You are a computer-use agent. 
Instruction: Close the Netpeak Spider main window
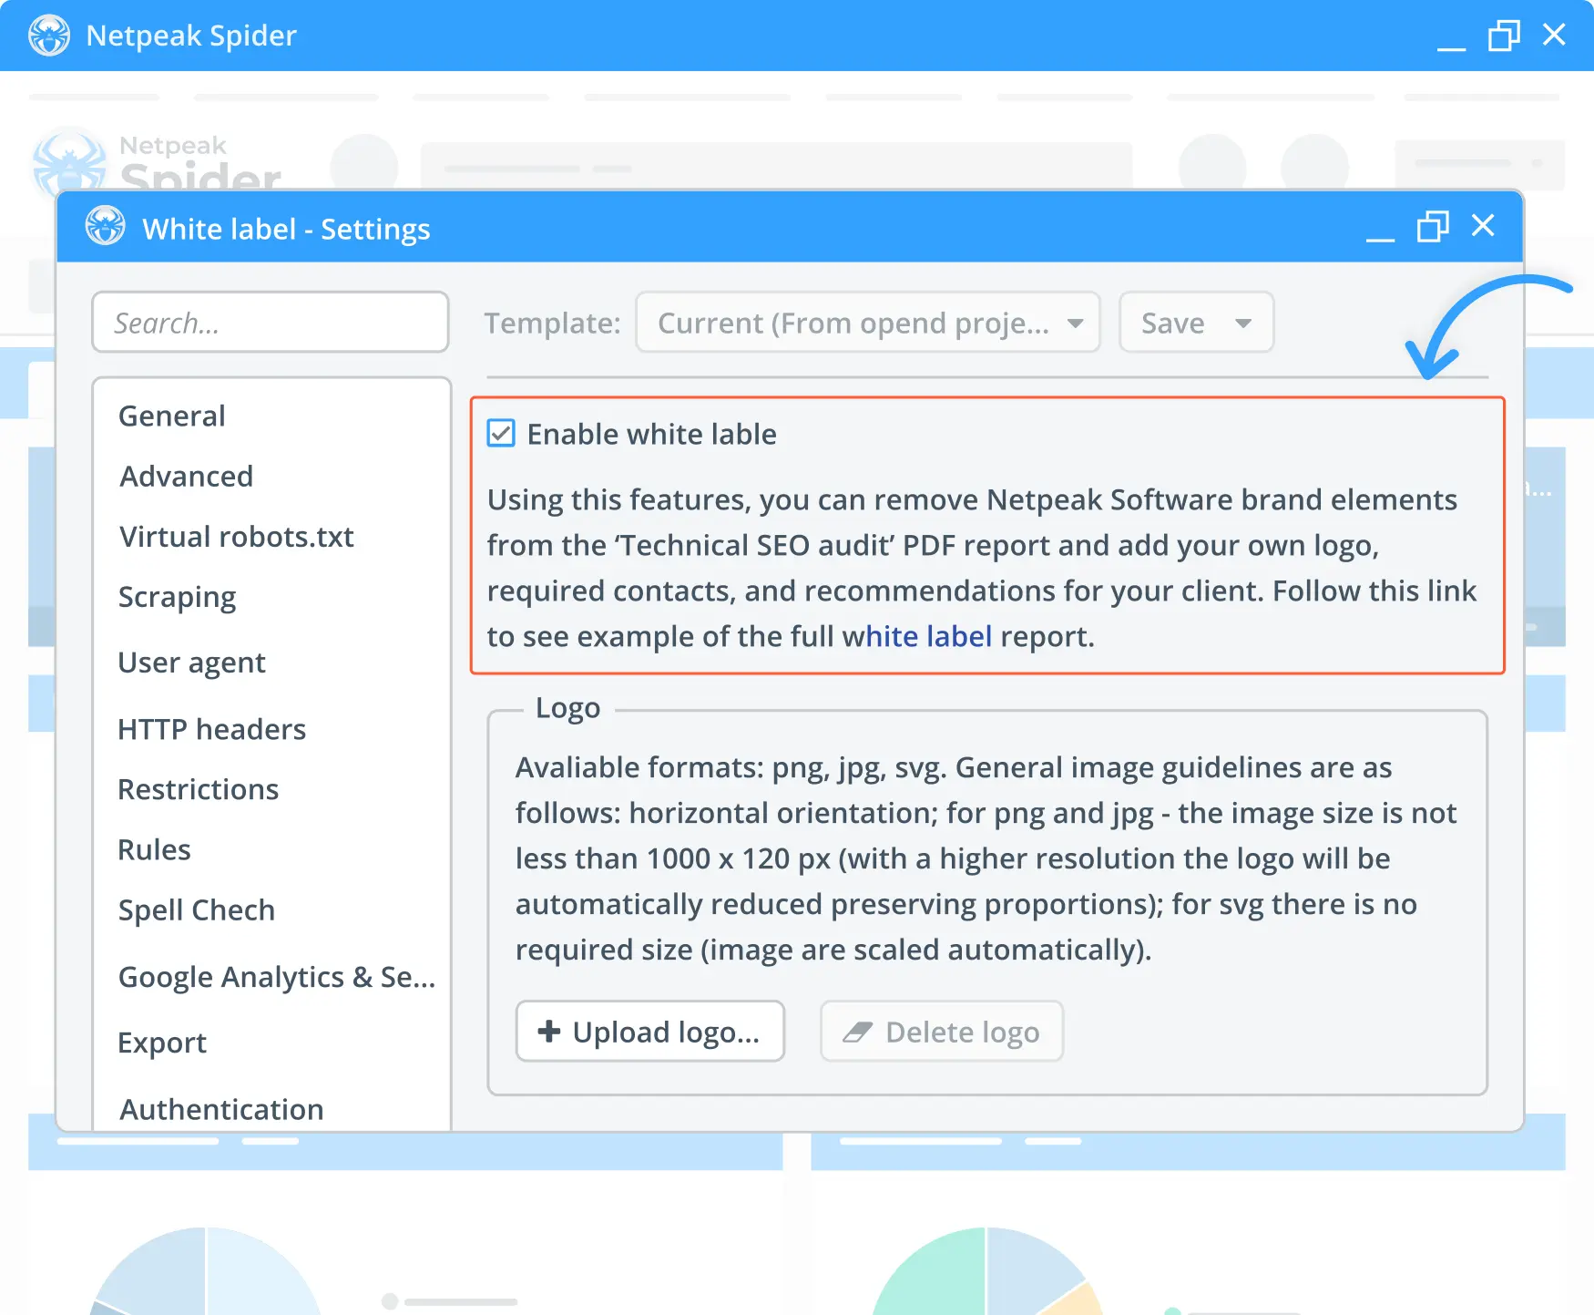click(1554, 35)
